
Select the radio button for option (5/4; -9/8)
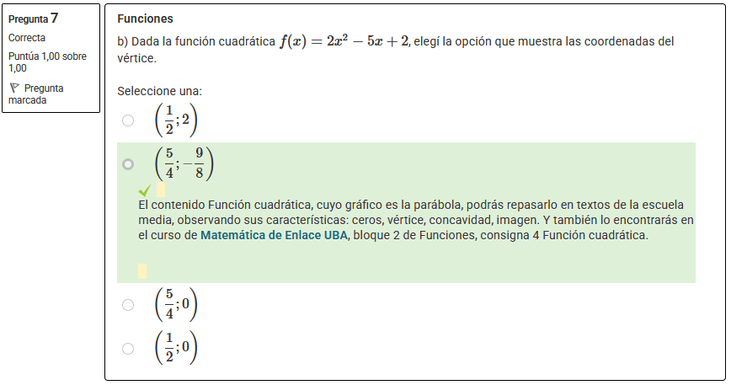128,164
